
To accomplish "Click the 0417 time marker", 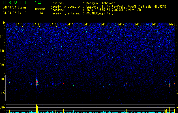I will point(121,24).
